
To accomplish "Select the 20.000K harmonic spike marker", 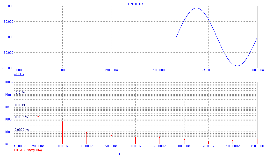I will click(38, 117).
